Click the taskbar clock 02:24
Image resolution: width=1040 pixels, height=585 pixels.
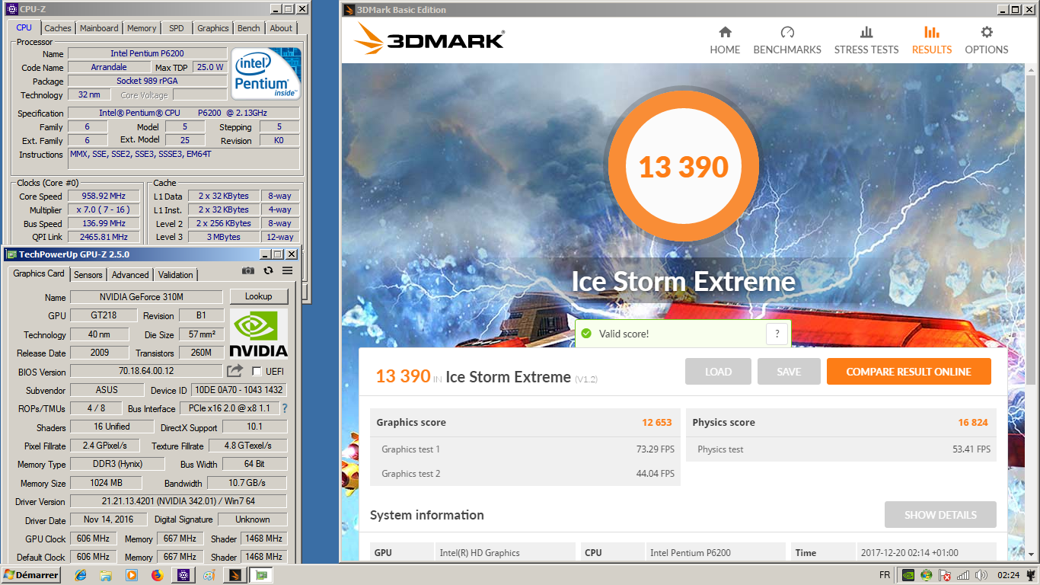pyautogui.click(x=1008, y=575)
